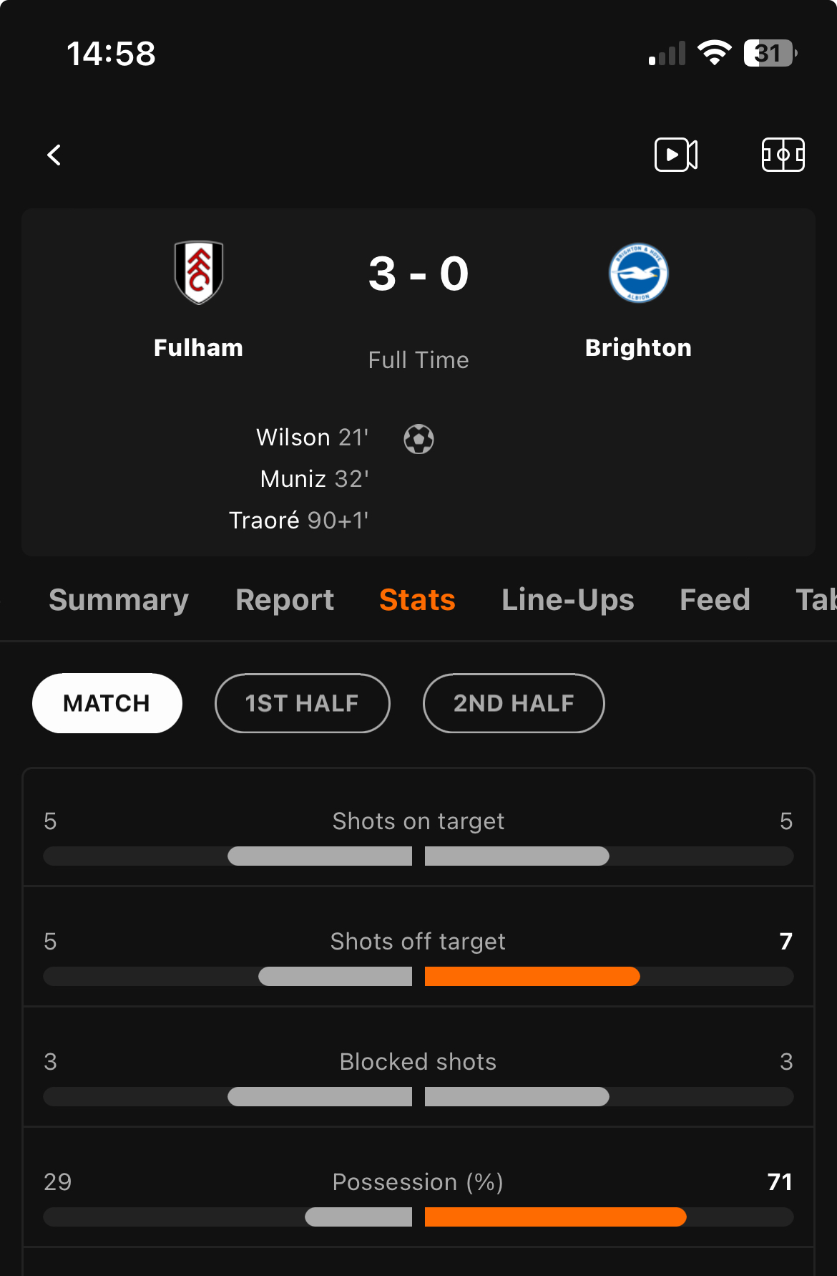837x1276 pixels.
Task: Switch stats to 1ST HALF
Action: point(302,703)
